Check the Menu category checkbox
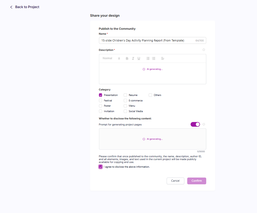 coord(126,106)
